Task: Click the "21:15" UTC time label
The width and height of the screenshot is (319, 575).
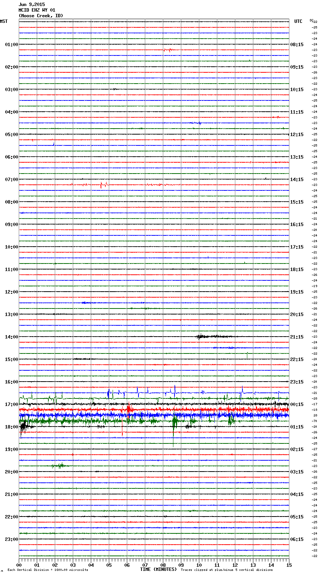Action: tap(297, 337)
